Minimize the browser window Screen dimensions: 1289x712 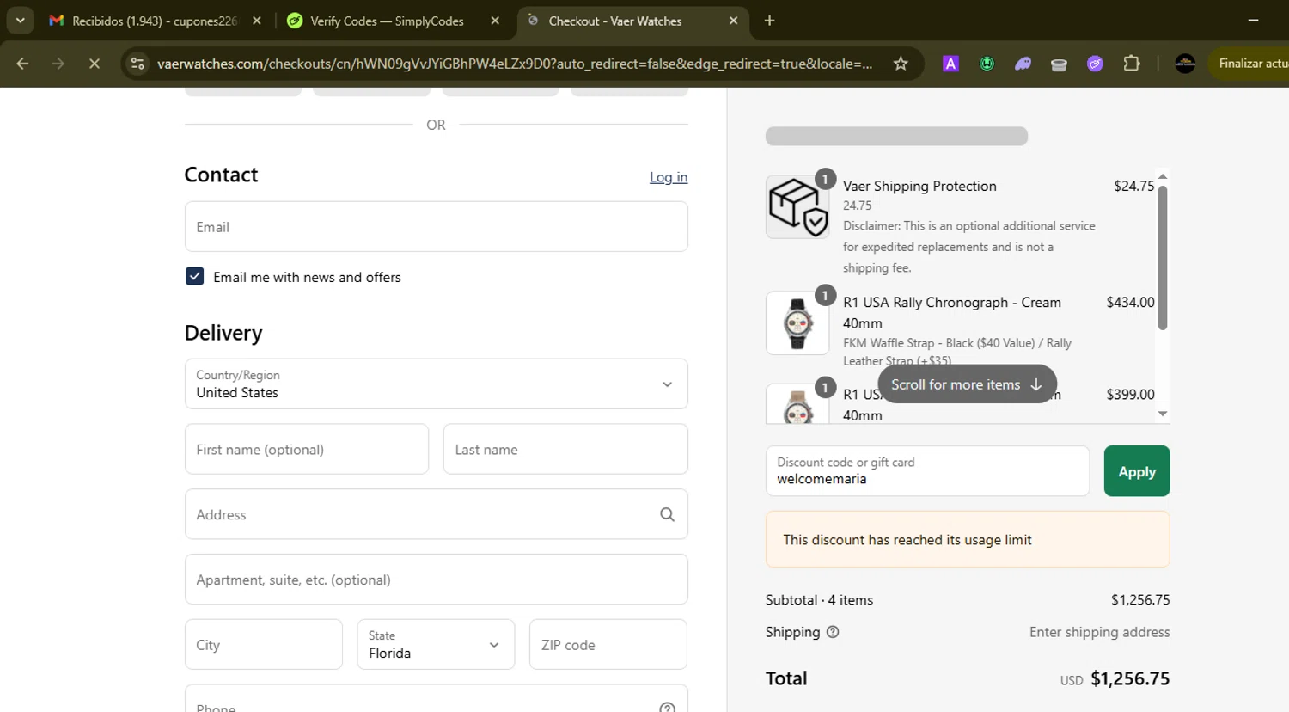click(x=1253, y=21)
